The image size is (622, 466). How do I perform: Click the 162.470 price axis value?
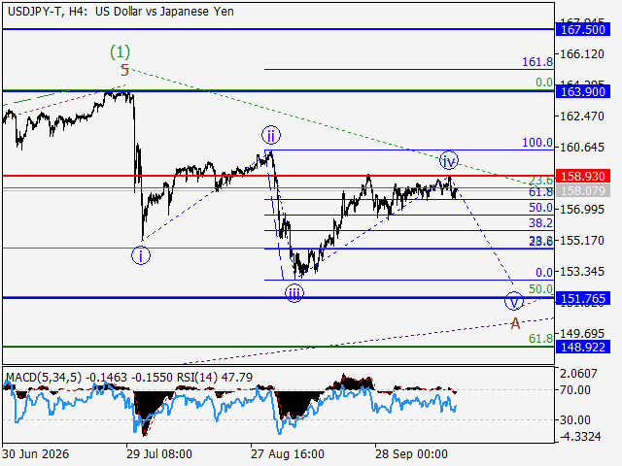(581, 116)
